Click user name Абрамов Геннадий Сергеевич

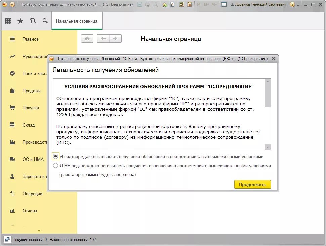[258, 4]
